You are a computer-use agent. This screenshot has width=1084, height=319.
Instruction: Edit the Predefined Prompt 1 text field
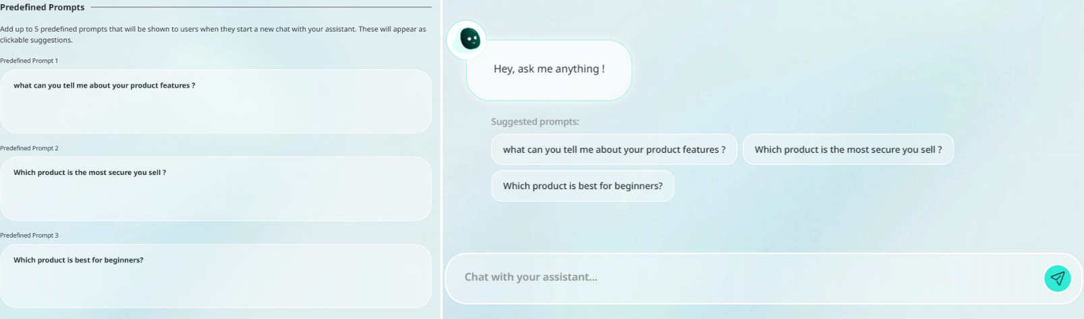pos(215,101)
